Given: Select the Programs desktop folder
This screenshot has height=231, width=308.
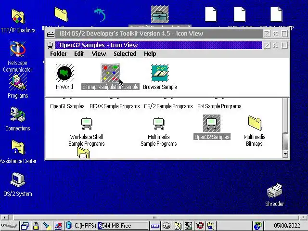Looking at the screenshot, I should (18, 82).
